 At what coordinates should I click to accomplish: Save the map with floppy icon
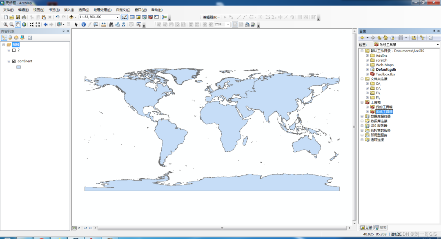pos(18,17)
